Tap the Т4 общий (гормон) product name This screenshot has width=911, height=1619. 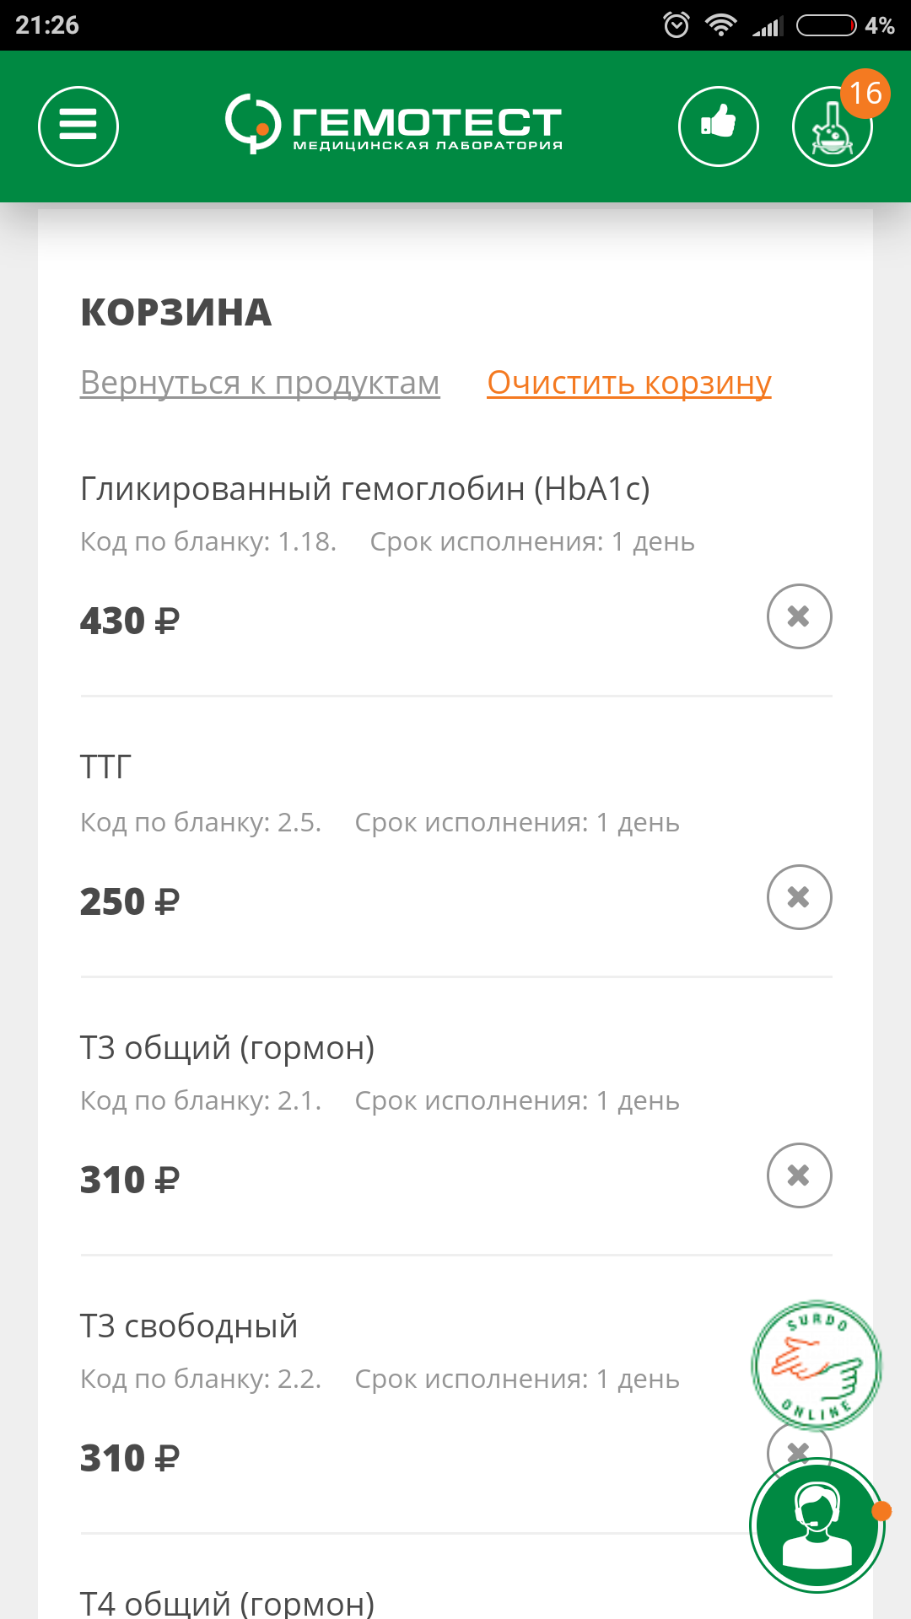pyautogui.click(x=227, y=1603)
